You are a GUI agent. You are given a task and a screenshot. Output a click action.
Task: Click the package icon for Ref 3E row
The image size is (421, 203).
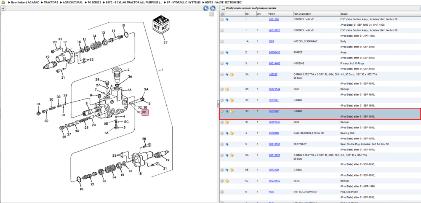pyautogui.click(x=227, y=122)
